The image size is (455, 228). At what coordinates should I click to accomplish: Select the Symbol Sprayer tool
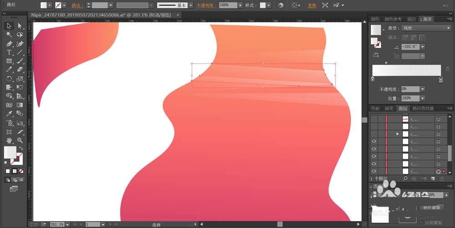9,123
